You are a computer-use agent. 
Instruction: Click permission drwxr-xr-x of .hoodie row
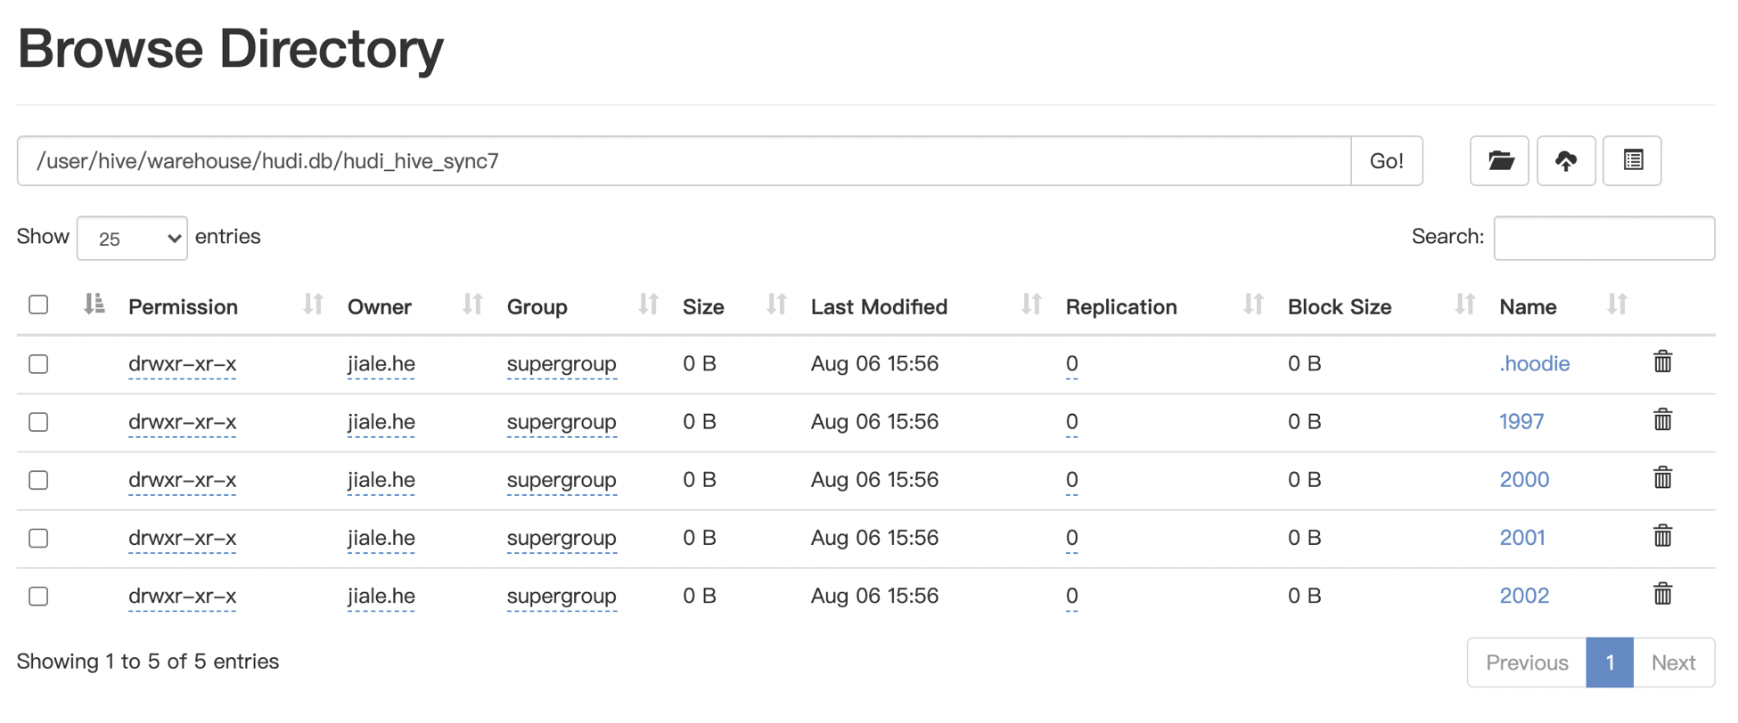click(183, 363)
